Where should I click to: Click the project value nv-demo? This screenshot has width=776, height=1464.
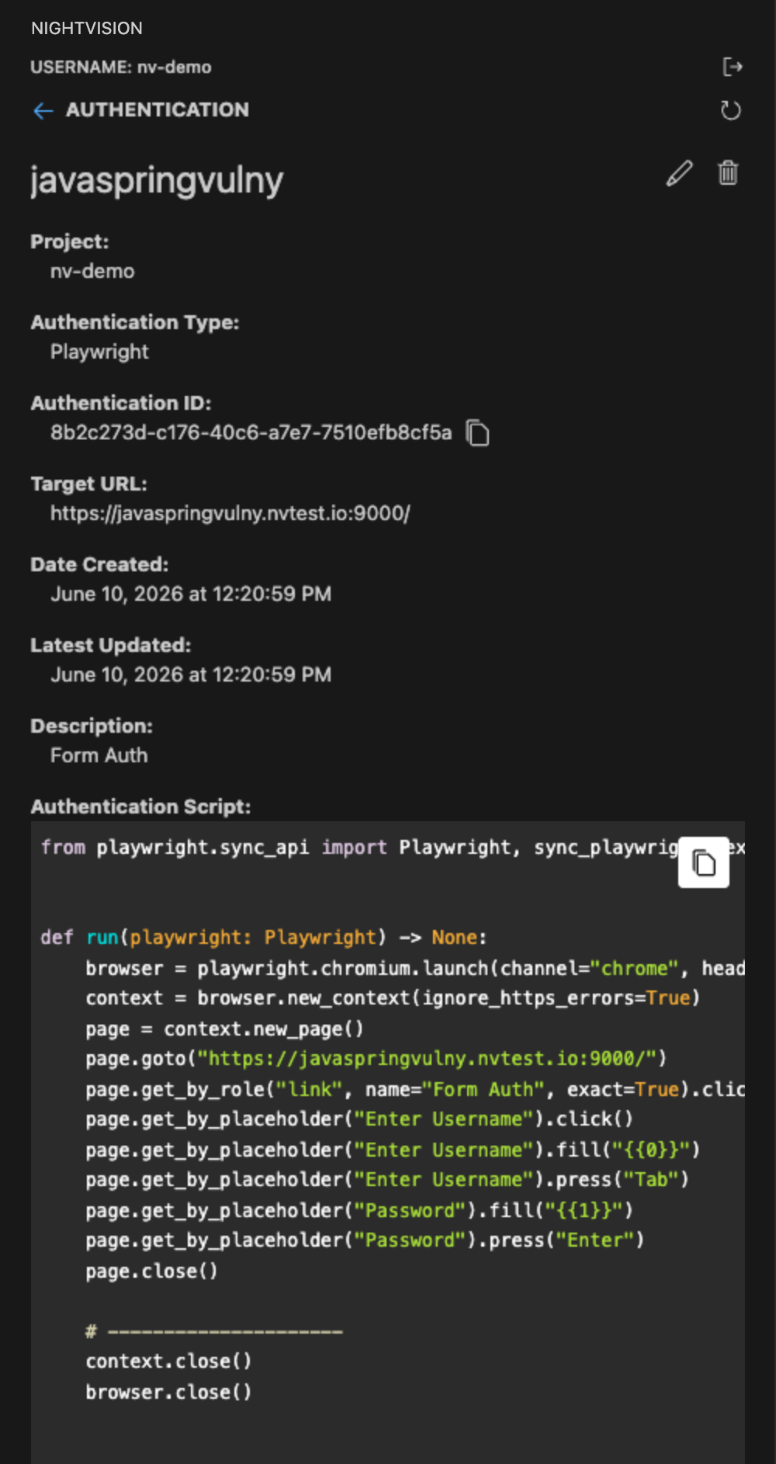click(x=92, y=271)
